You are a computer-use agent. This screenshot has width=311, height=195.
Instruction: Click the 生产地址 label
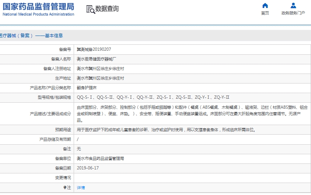[x=63, y=78]
